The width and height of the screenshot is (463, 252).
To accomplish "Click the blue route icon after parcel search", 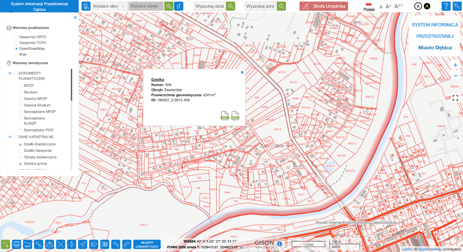I will (179, 6).
